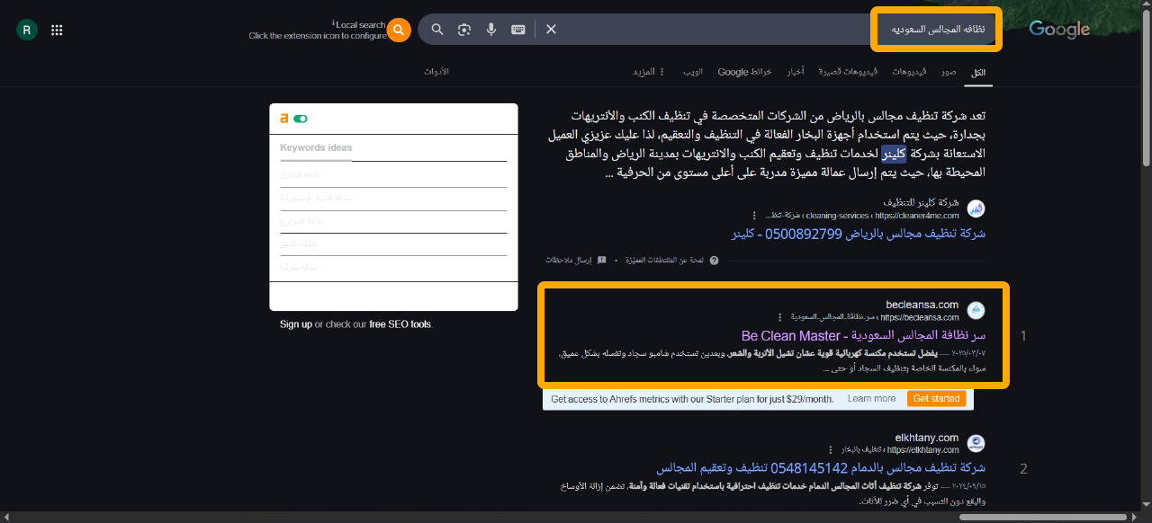This screenshot has height=523, width=1152.
Task: Switch to the صور images tab
Action: [949, 71]
